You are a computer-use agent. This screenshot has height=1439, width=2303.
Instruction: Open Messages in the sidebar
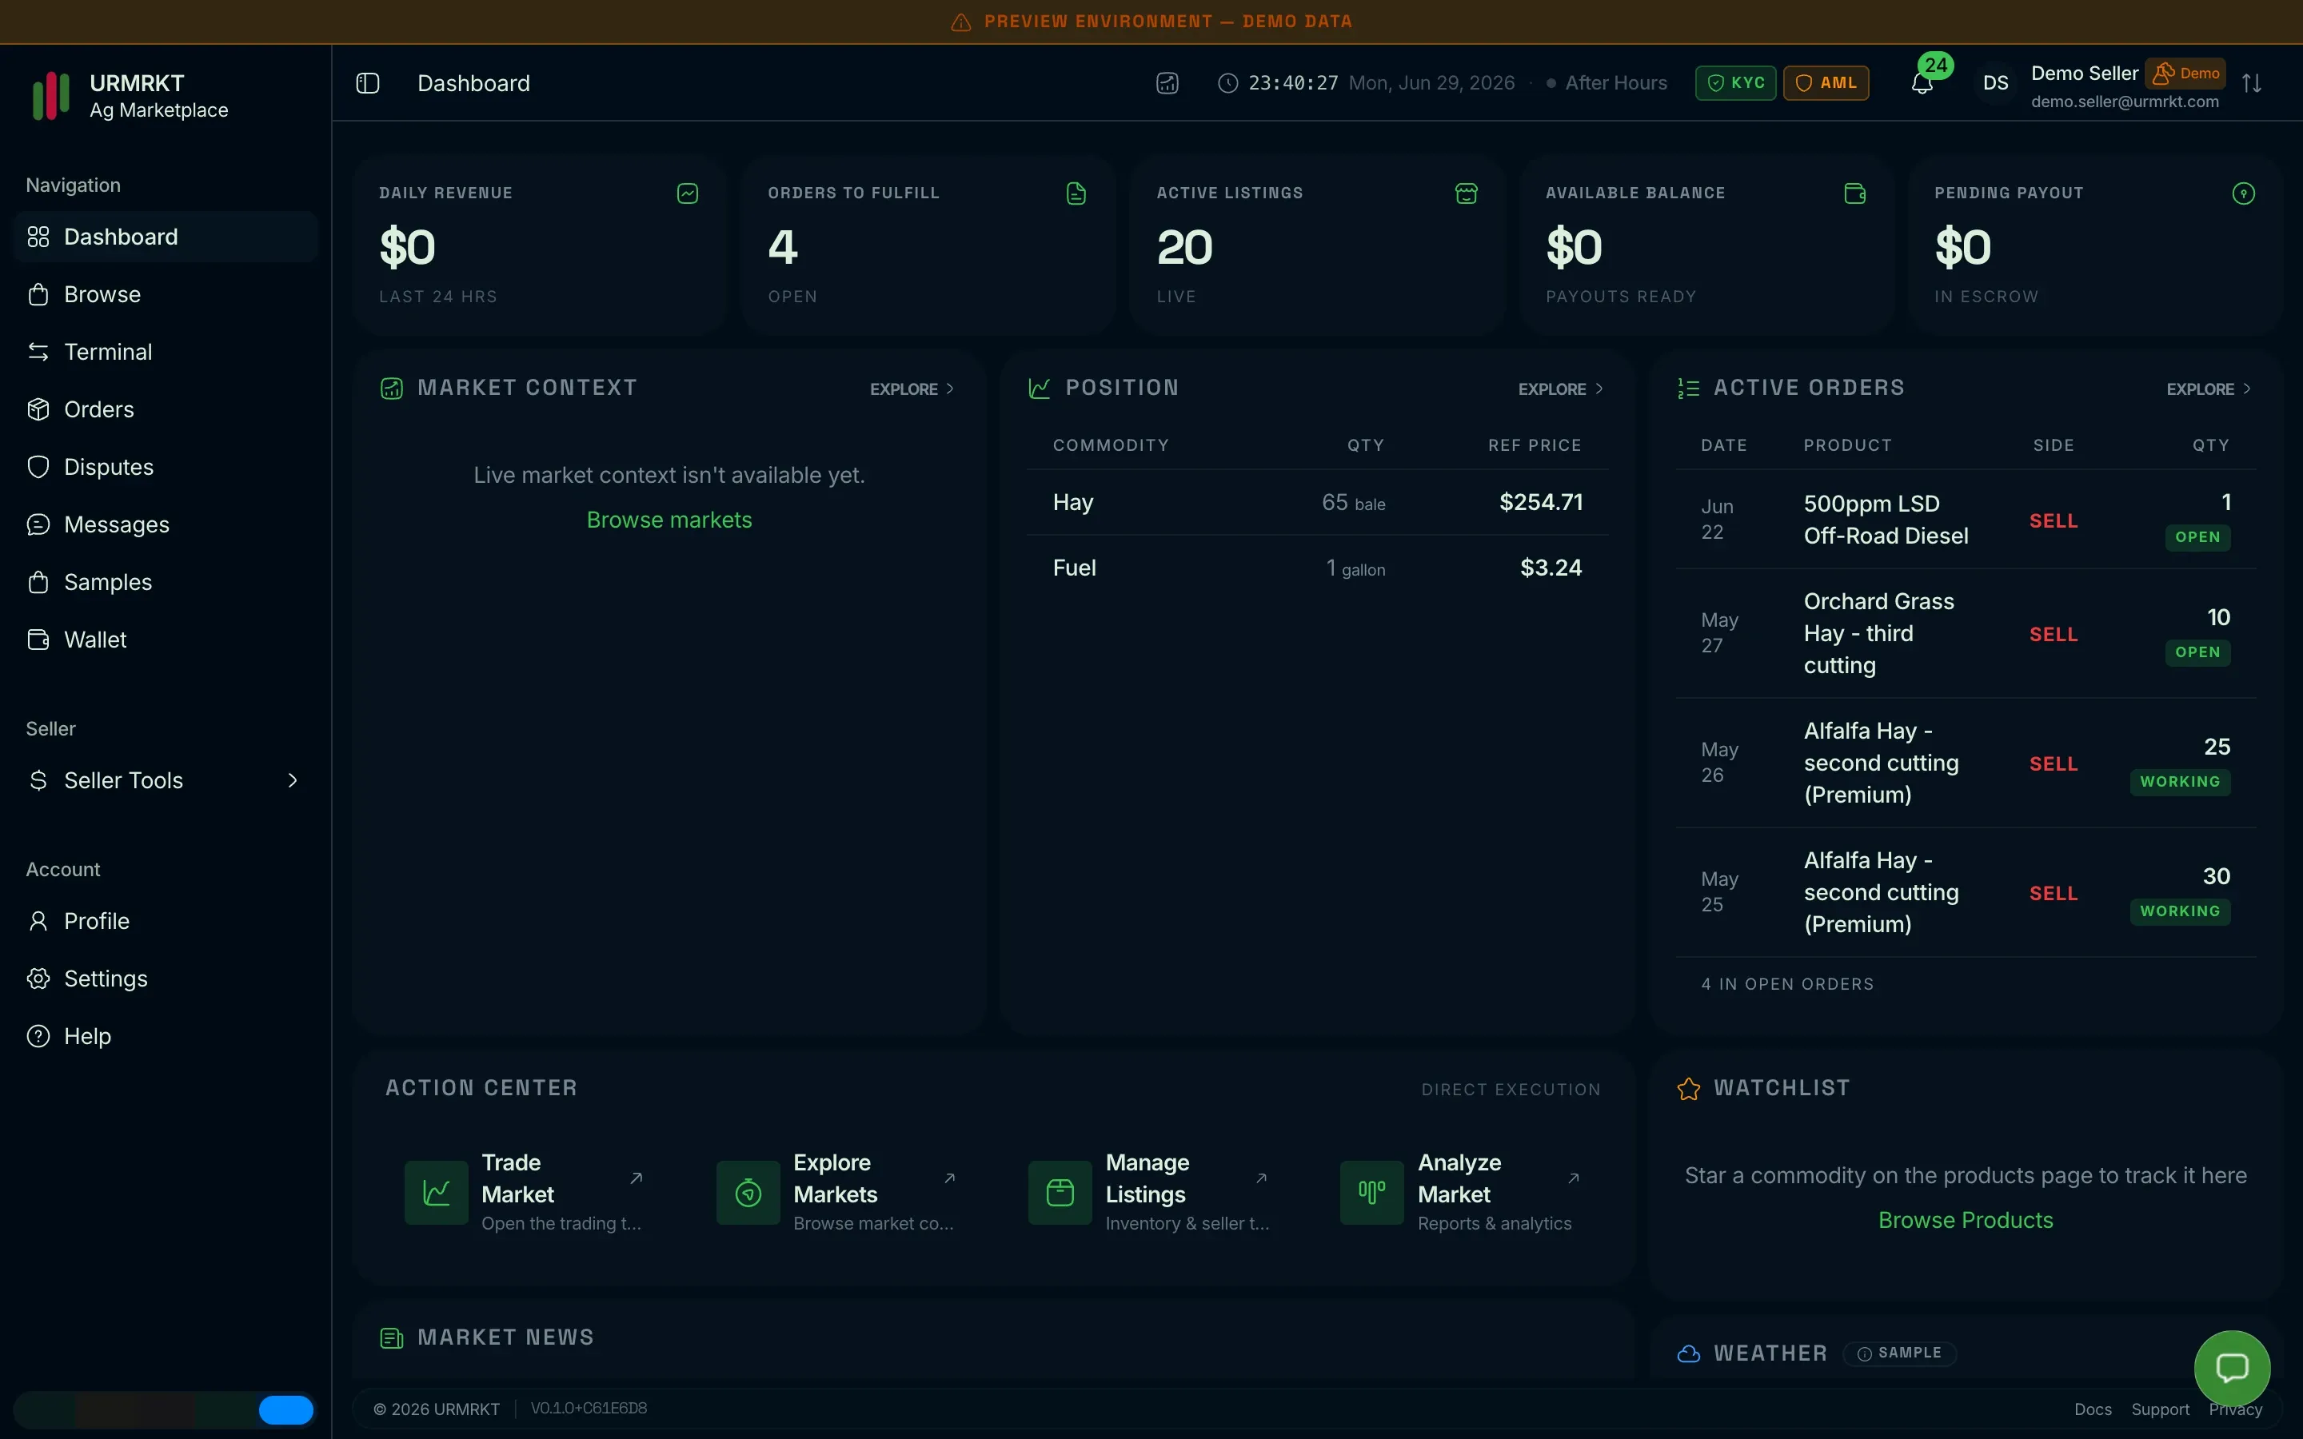pos(166,525)
